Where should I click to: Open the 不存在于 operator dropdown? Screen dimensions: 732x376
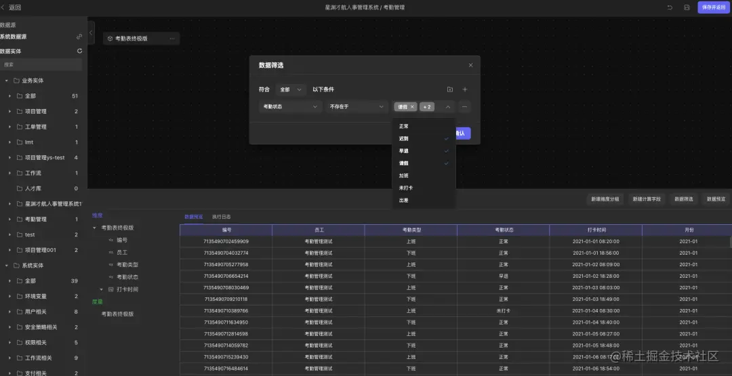[x=357, y=107]
